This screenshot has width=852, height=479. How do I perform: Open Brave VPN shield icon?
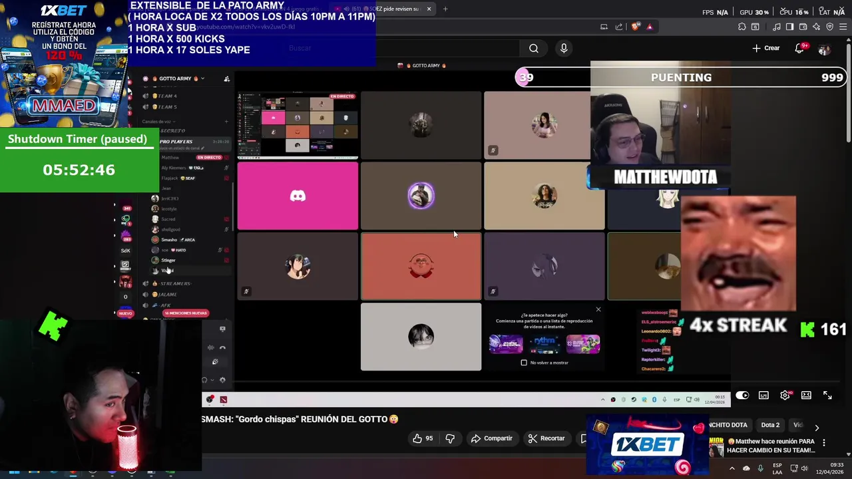(x=830, y=27)
